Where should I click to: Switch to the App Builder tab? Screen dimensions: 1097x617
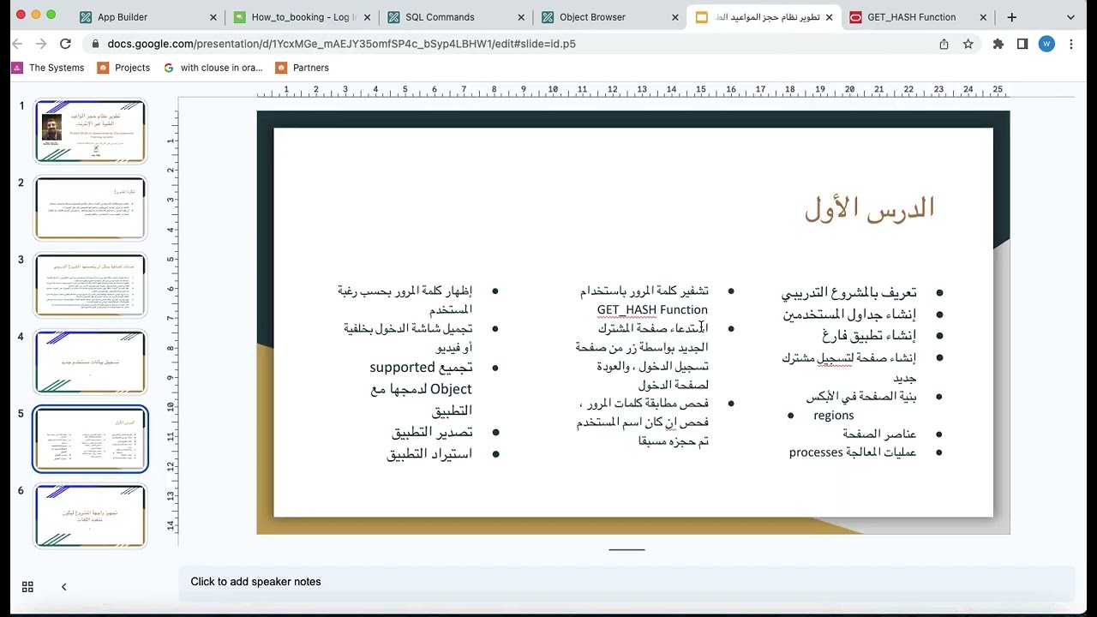pyautogui.click(x=146, y=17)
